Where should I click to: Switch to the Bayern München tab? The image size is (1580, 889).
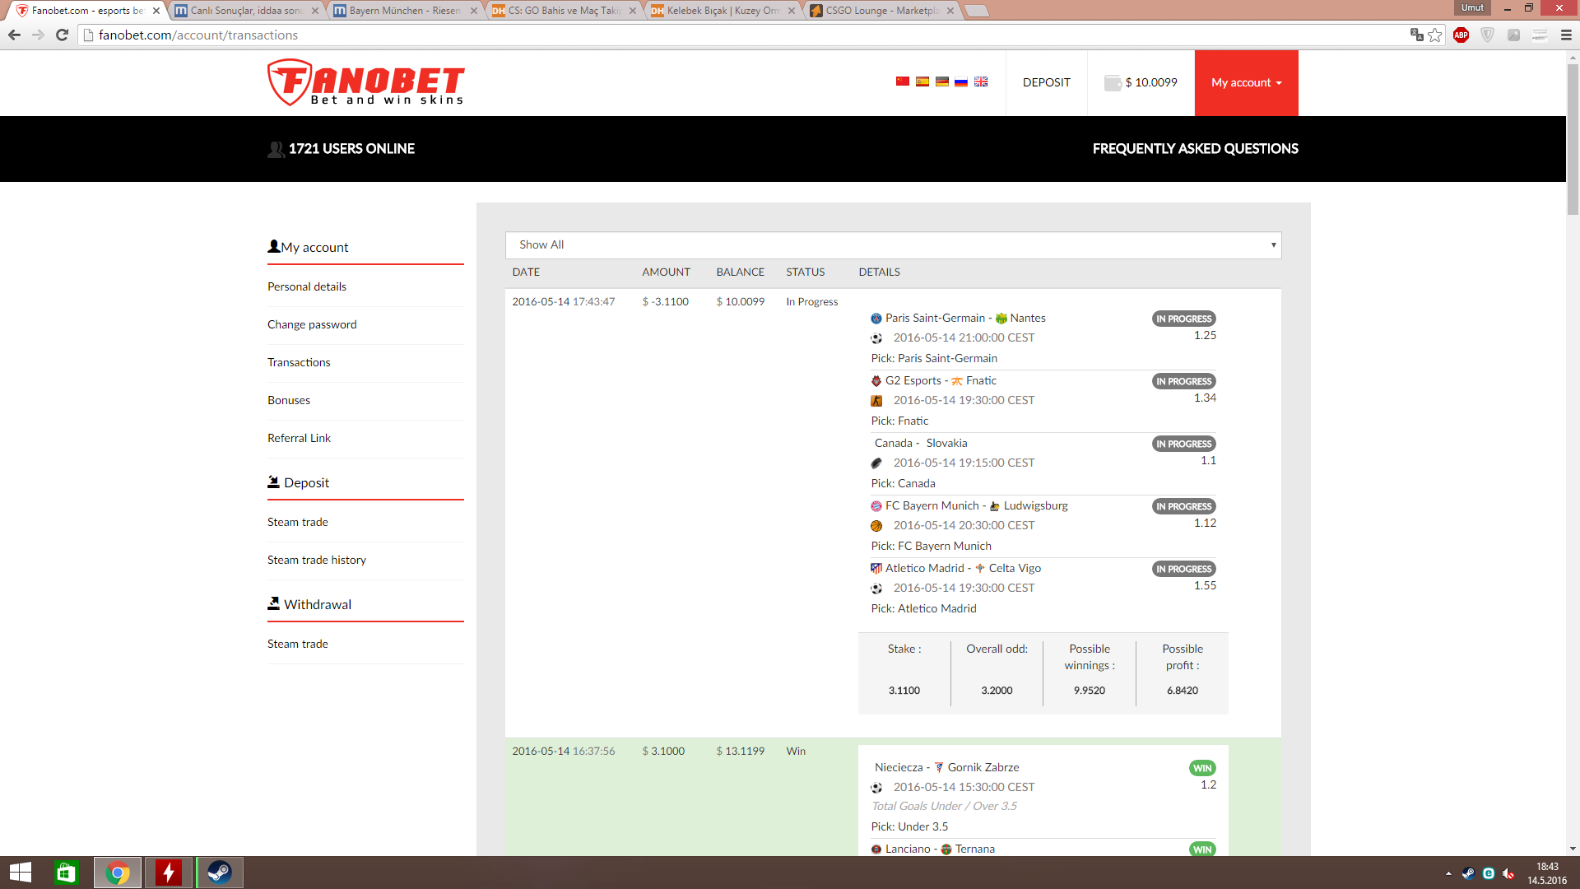[405, 11]
